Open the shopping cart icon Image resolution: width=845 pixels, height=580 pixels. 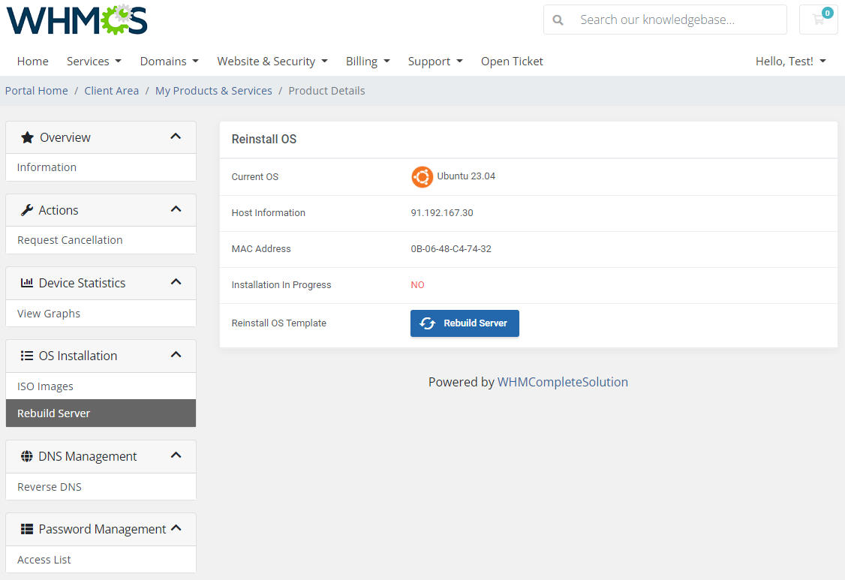pyautogui.click(x=818, y=20)
